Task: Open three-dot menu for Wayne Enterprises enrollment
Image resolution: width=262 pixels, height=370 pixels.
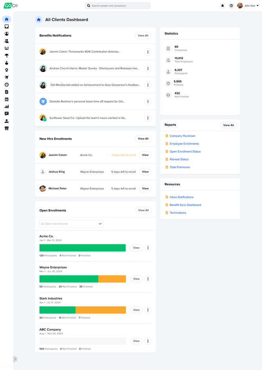Action: (x=148, y=279)
